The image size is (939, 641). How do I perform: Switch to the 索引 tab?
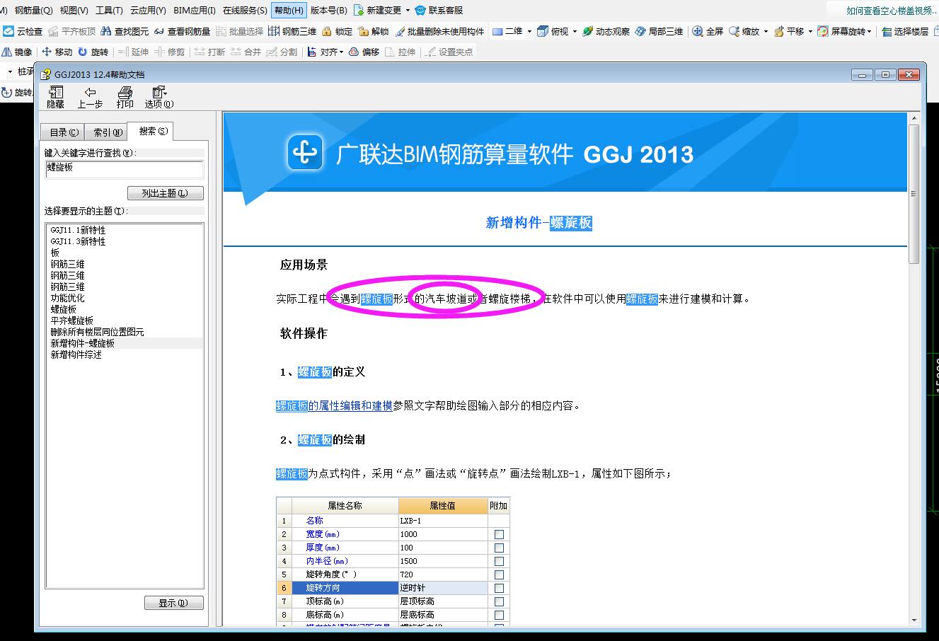point(108,132)
